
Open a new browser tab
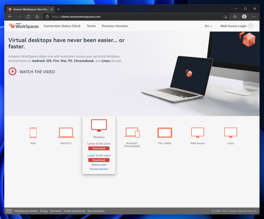coord(59,9)
